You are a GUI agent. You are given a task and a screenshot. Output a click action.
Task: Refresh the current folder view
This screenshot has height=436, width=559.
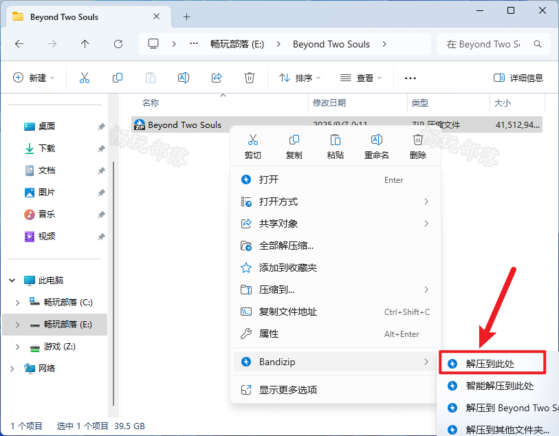[x=118, y=44]
